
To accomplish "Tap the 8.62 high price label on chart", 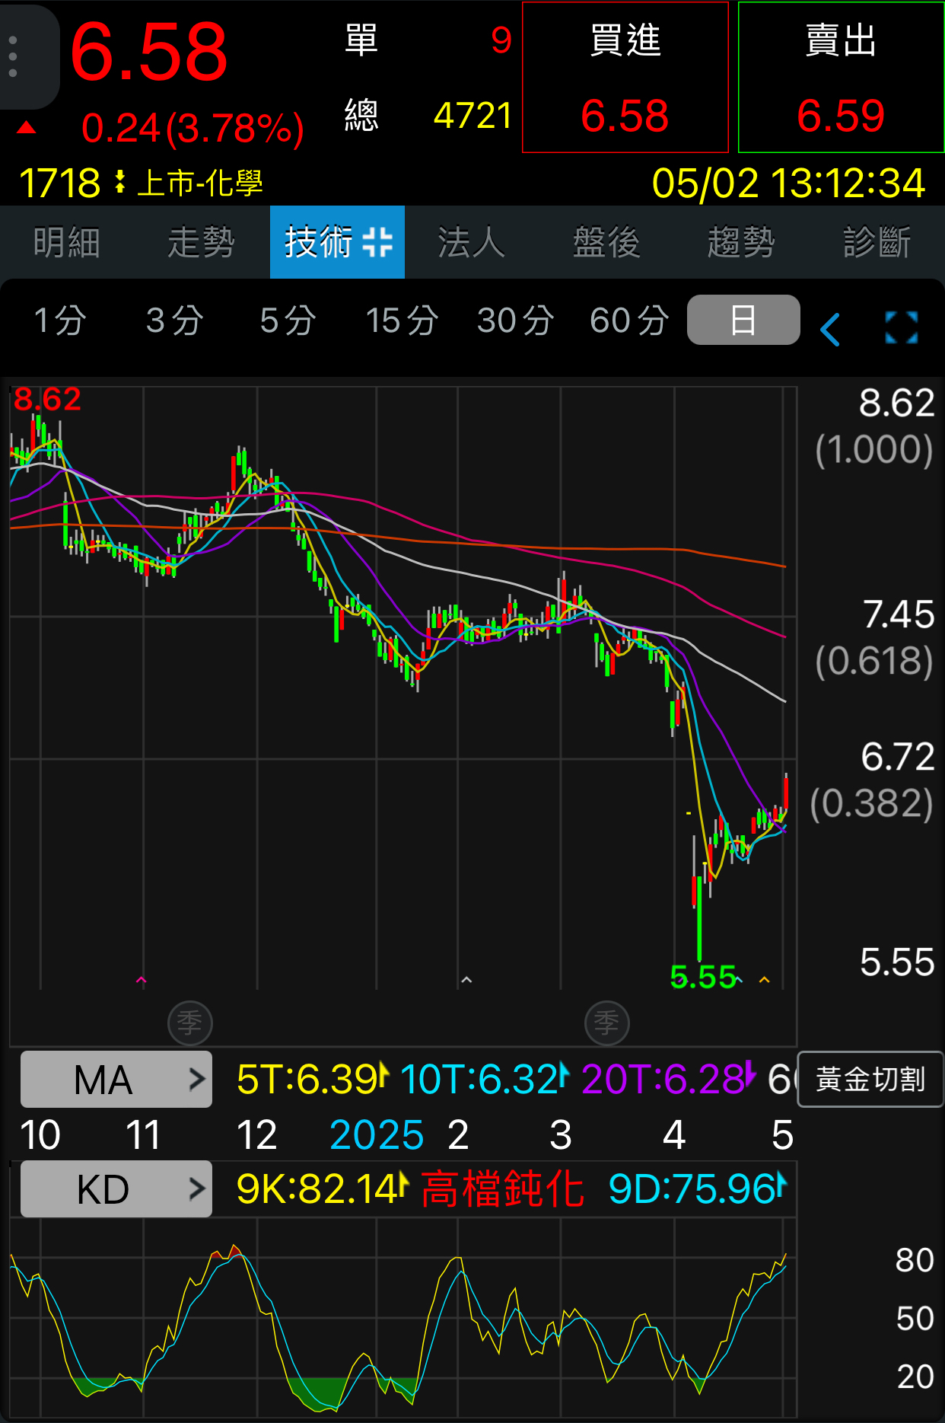I will (x=47, y=399).
